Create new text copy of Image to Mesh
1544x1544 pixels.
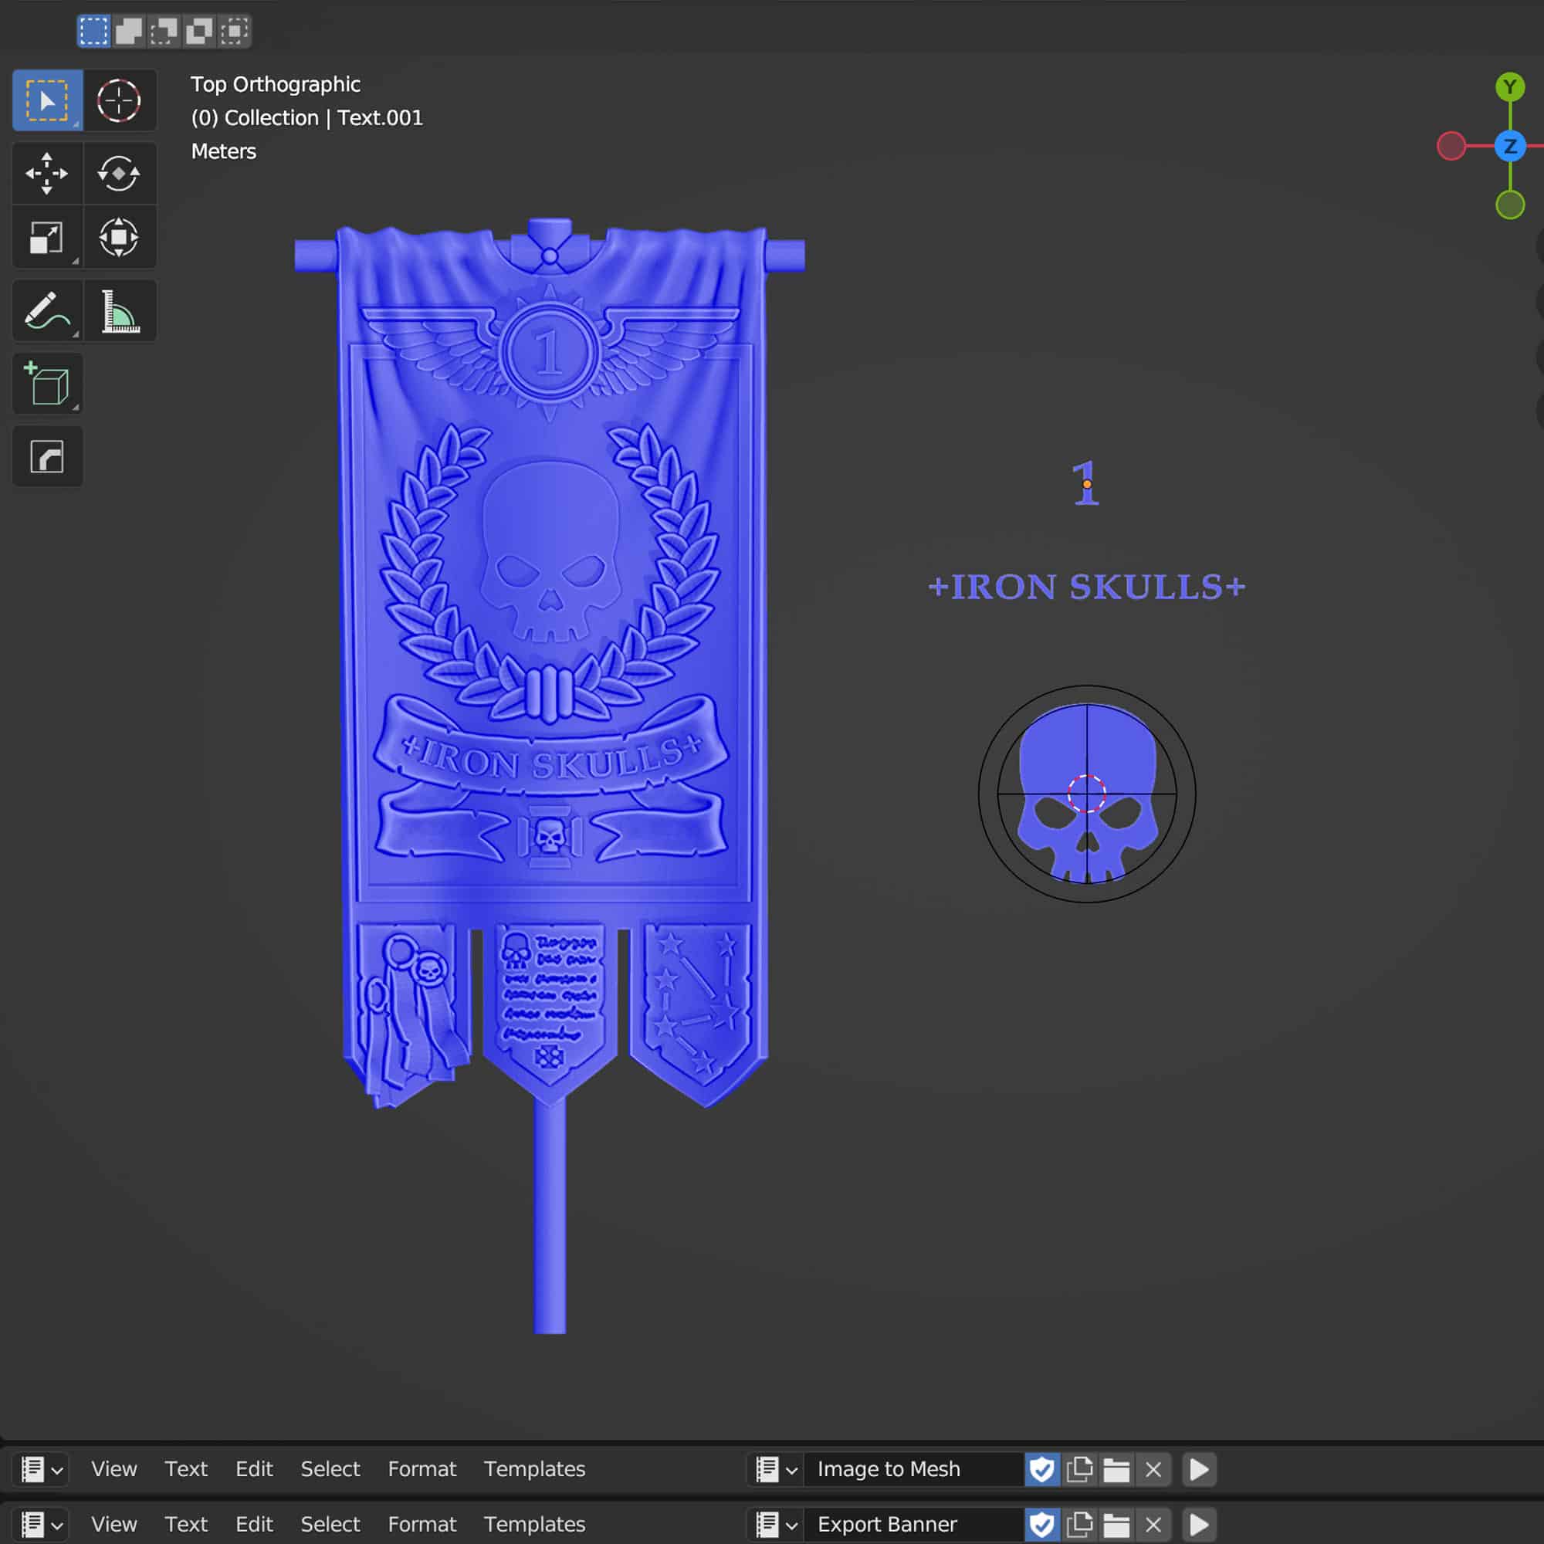click(x=1080, y=1469)
